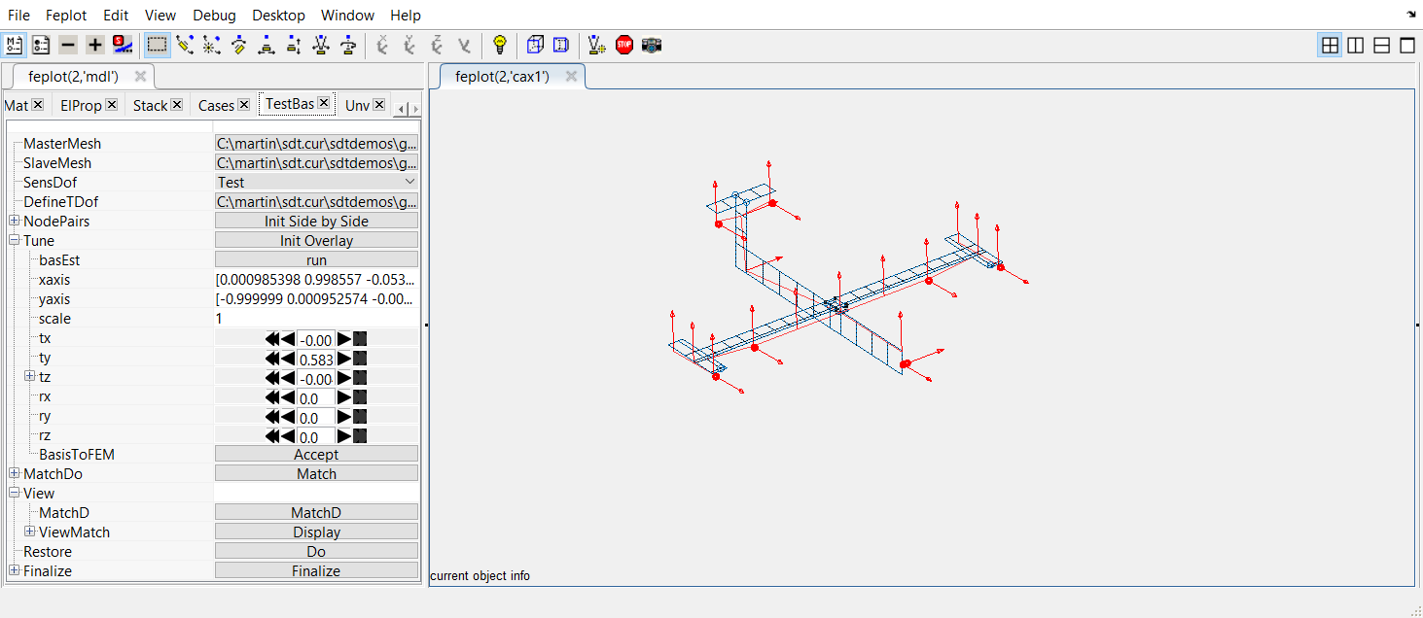Click the light bulb icon
Image resolution: width=1423 pixels, height=618 pixels.
click(x=500, y=45)
